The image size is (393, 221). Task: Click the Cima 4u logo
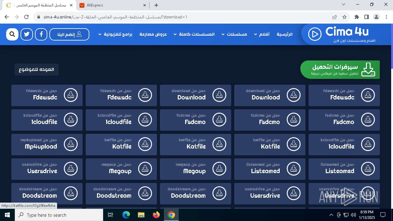(x=341, y=34)
